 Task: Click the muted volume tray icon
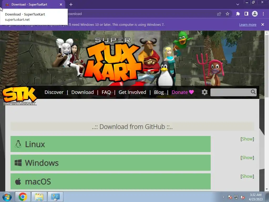click(x=242, y=197)
